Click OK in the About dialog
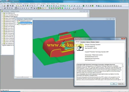The width and height of the screenshot is (129, 92). (114, 84)
